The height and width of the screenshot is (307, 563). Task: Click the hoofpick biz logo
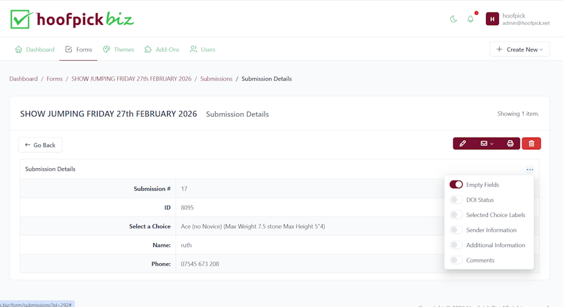[72, 19]
